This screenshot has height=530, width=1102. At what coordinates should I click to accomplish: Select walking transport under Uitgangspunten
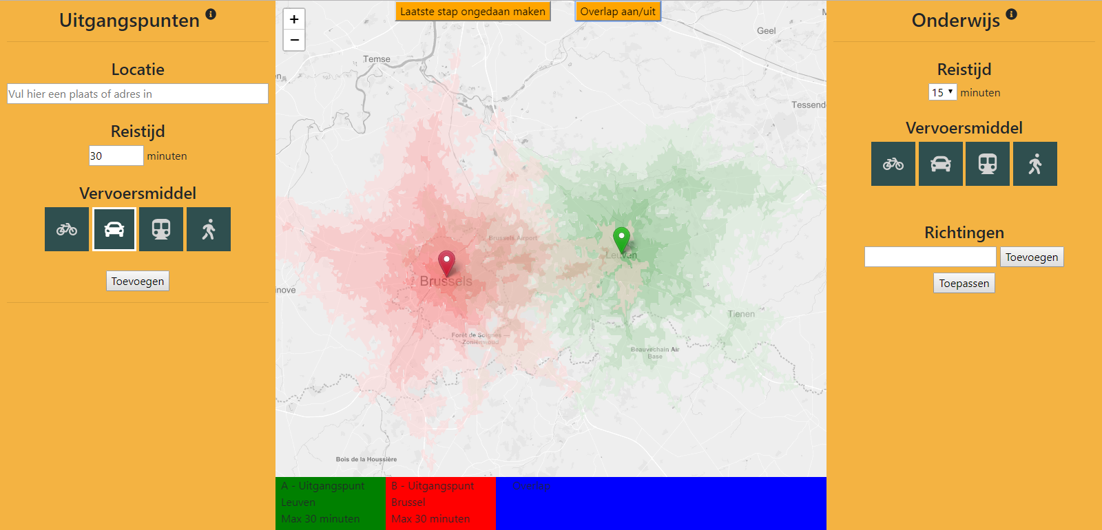click(209, 229)
